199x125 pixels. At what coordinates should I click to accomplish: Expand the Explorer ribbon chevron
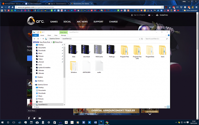(166, 35)
